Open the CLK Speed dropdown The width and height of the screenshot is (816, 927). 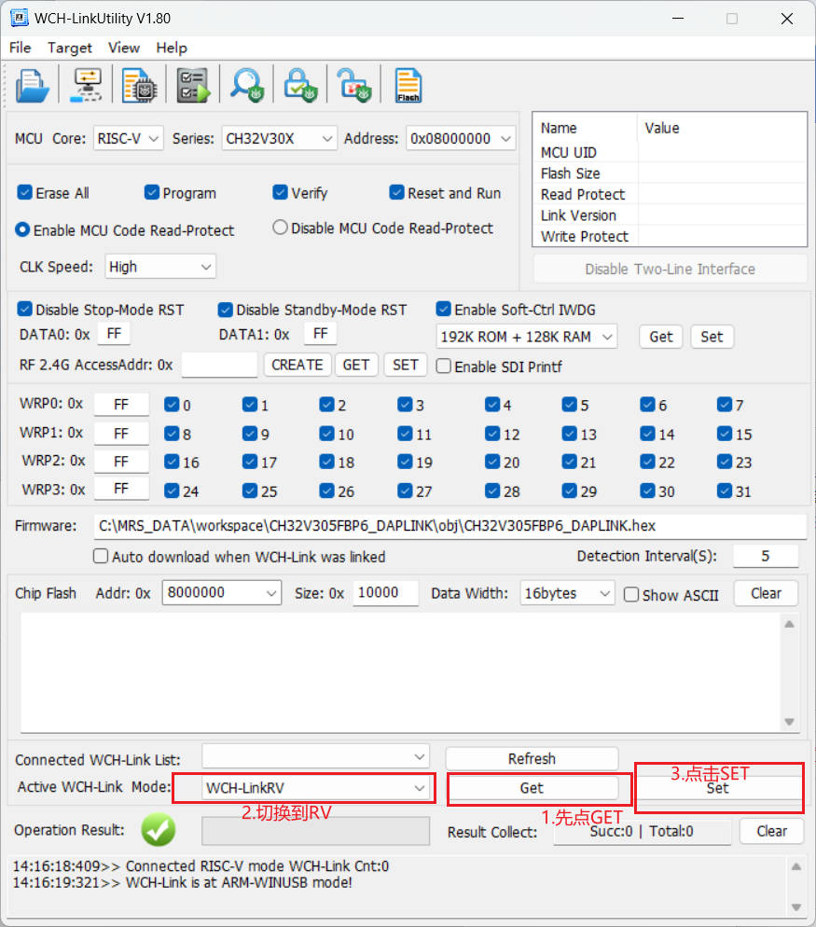click(160, 267)
